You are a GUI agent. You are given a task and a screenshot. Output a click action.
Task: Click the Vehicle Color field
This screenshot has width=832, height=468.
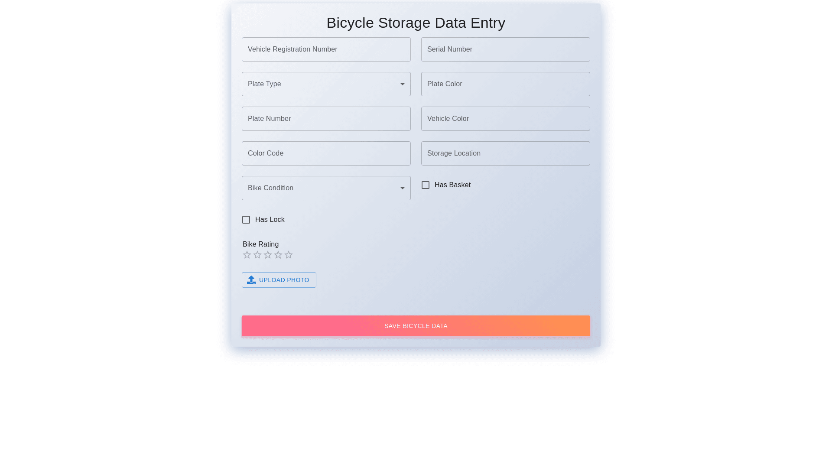(x=505, y=119)
